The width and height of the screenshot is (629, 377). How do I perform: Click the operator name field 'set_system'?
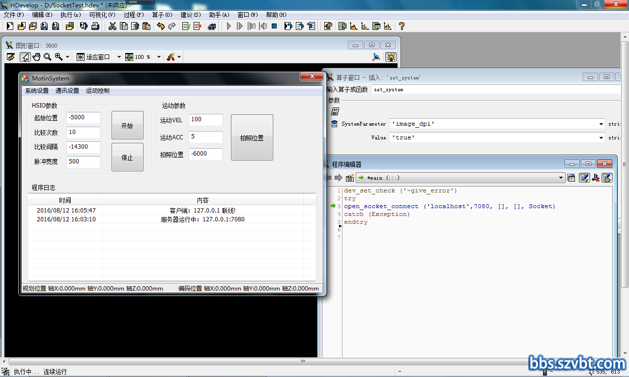coord(496,90)
